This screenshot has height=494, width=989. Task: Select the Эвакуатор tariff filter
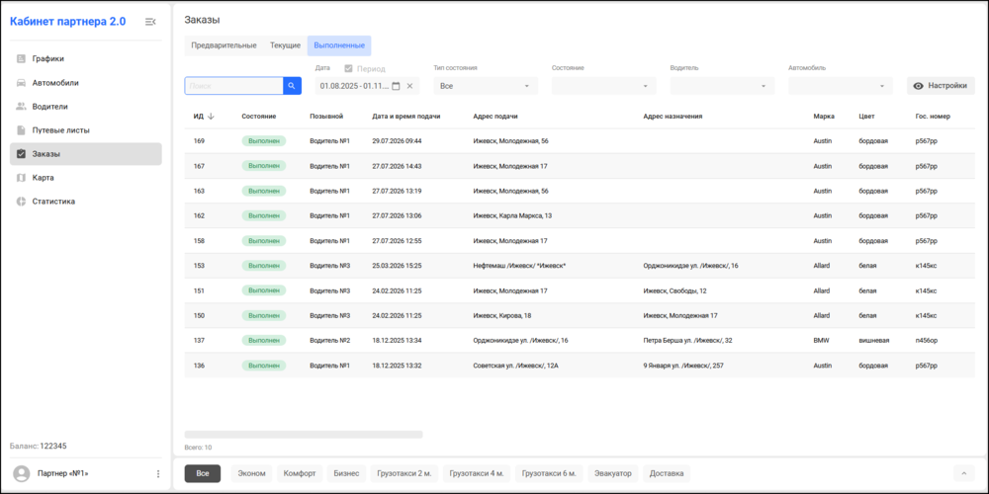(613, 473)
